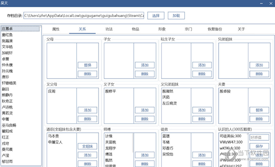Select 殷卓骏 in the 夫妻 list
The height and width of the screenshot is (167, 275).
coord(225,91)
